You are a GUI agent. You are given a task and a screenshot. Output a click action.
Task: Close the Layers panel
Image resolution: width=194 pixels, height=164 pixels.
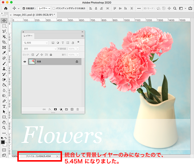(23, 32)
